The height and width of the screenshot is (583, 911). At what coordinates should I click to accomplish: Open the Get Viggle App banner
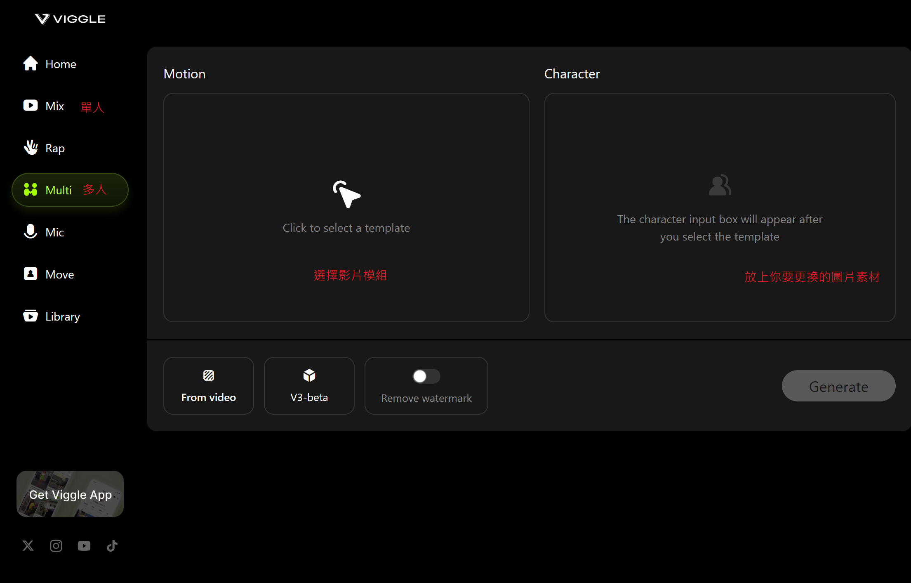70,494
